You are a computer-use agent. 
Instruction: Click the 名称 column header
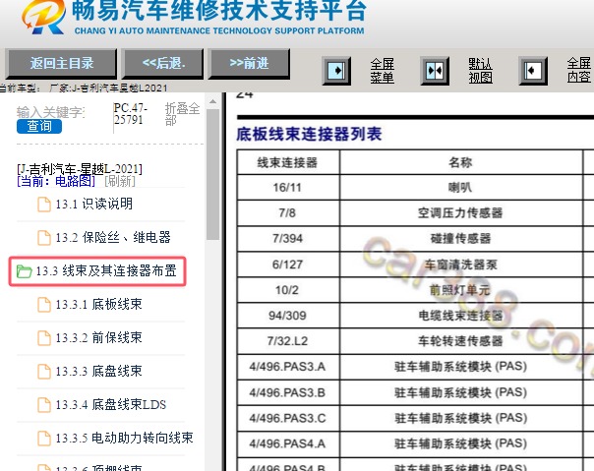point(460,162)
